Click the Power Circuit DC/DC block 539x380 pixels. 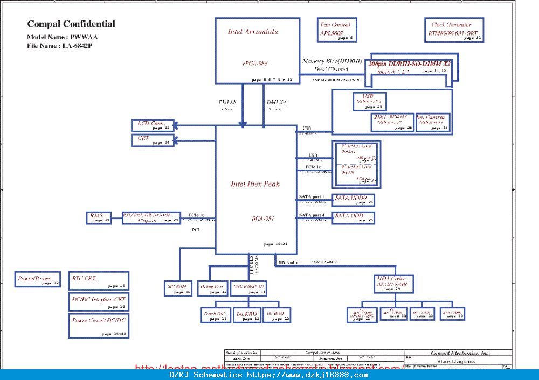point(99,326)
